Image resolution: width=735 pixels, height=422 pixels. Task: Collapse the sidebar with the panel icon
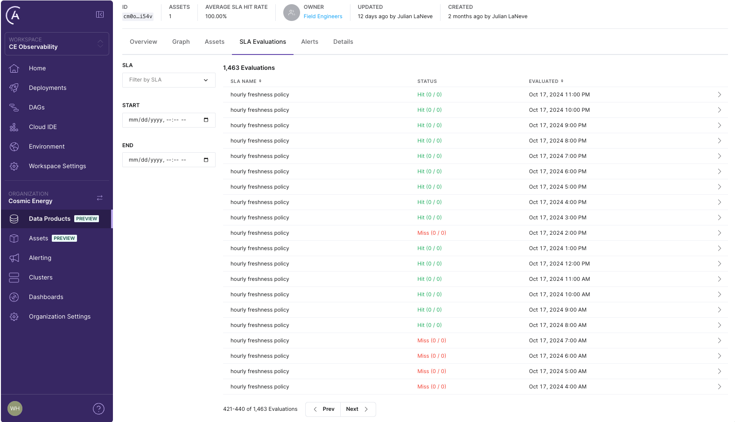point(100,14)
